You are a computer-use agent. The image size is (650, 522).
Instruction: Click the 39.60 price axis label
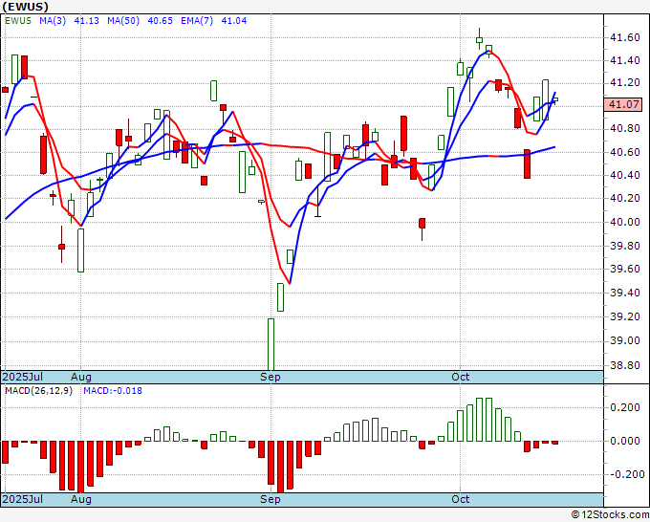[625, 269]
